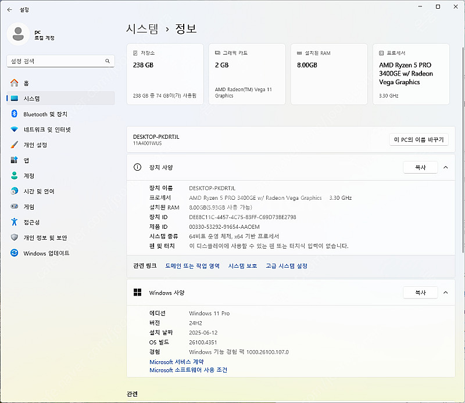The height and width of the screenshot is (403, 465).
Task: Open 고급 시스템 설정 link
Action: 287,266
